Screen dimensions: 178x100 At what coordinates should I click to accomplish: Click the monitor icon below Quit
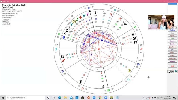click(x=169, y=71)
